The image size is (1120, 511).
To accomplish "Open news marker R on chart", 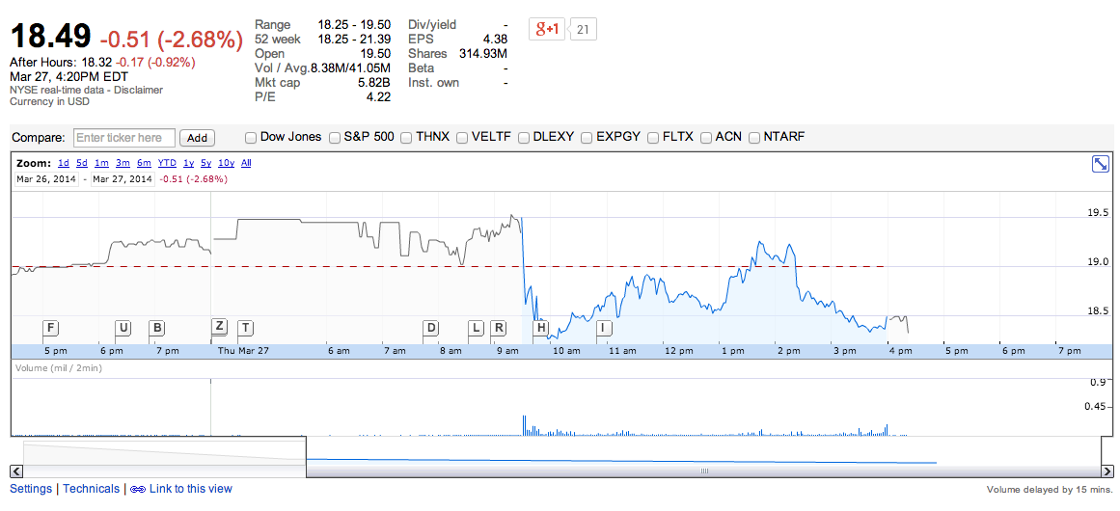I will pyautogui.click(x=499, y=329).
